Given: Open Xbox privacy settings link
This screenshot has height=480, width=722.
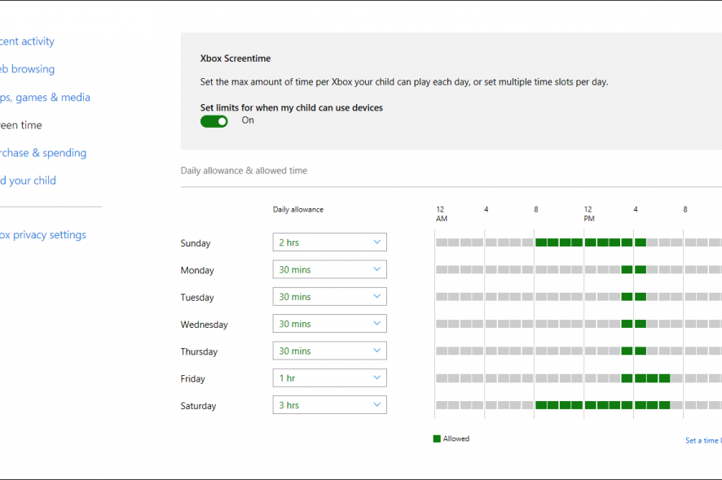Looking at the screenshot, I should coord(43,235).
